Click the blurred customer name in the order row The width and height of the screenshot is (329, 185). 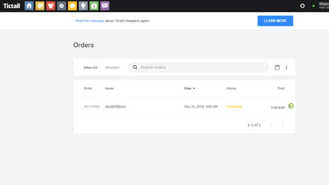coord(116,107)
